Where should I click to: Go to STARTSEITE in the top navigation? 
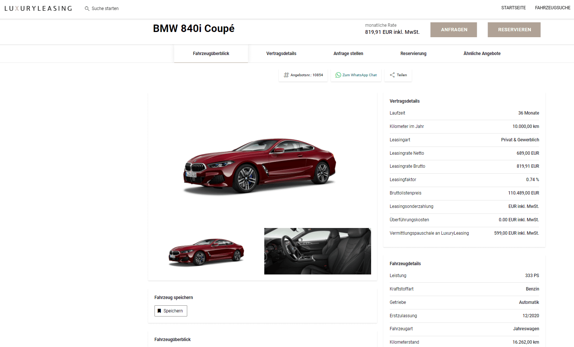coord(513,8)
